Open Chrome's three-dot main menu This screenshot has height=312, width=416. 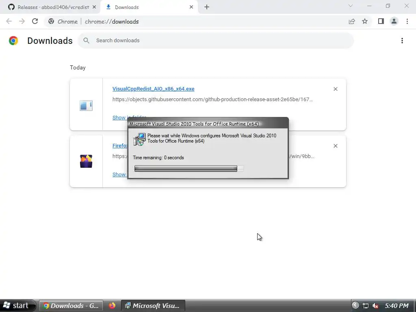pyautogui.click(x=407, y=22)
